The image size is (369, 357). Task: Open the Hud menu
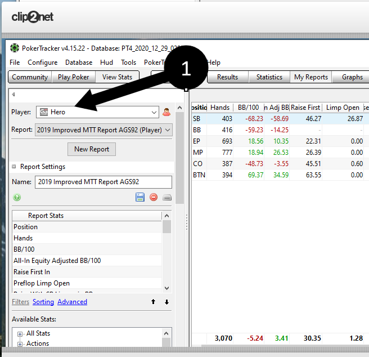pyautogui.click(x=107, y=63)
